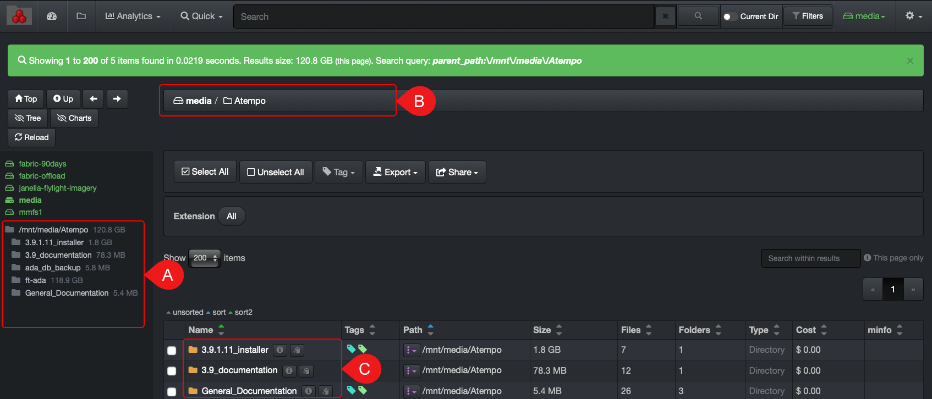Open the Analytics dropdown menu
Screen dimensions: 932x399
point(133,16)
